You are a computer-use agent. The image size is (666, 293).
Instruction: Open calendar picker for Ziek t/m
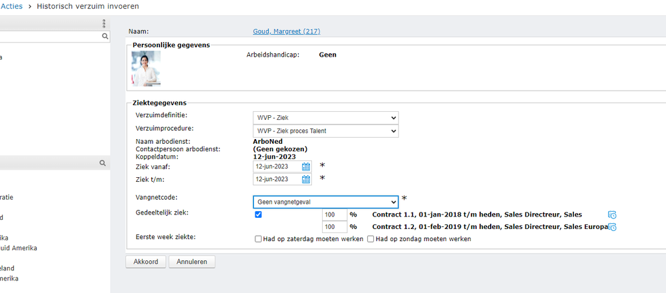(306, 179)
